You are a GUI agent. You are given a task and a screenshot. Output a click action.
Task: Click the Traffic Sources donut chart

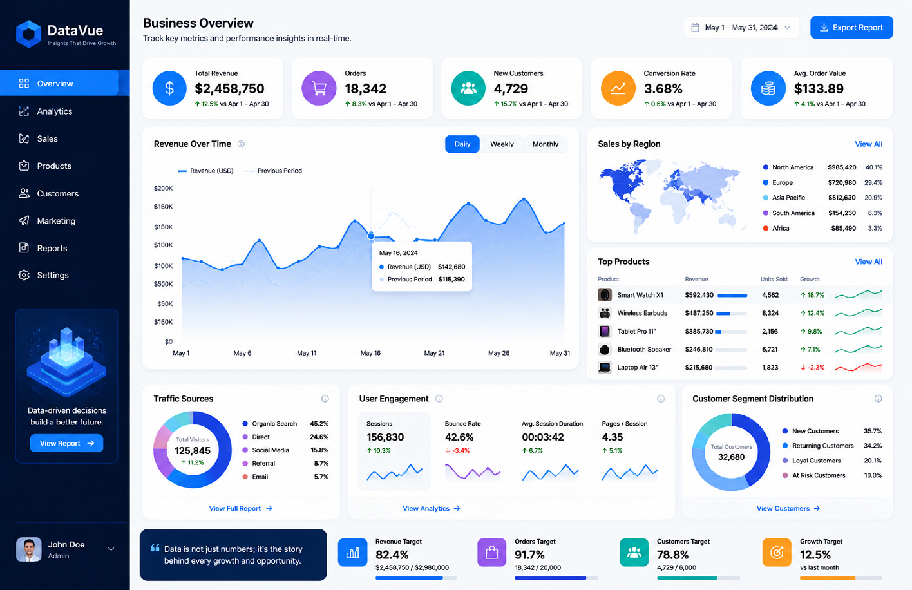[192, 450]
